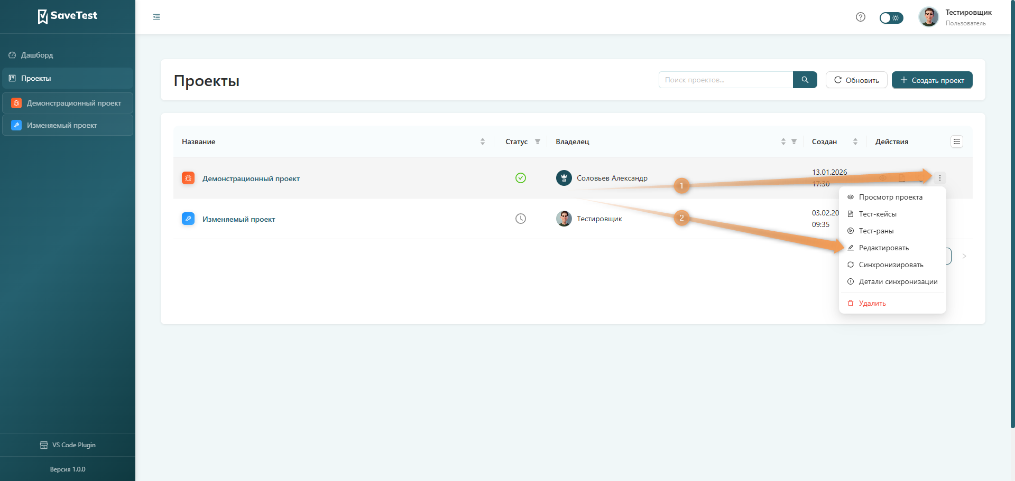This screenshot has width=1015, height=481.
Task: Open help via the question mark icon
Action: click(861, 17)
